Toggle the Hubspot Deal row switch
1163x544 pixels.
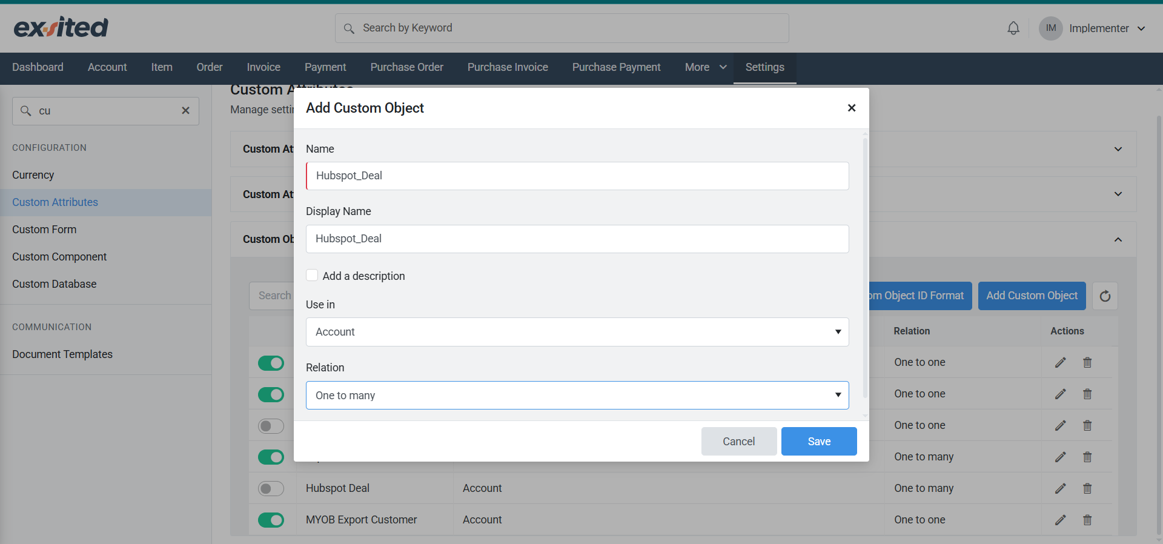click(x=271, y=488)
